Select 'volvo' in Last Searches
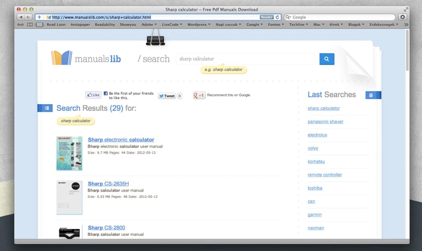 (313, 148)
